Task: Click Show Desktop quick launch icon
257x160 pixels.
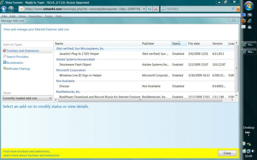Action: pos(244,15)
